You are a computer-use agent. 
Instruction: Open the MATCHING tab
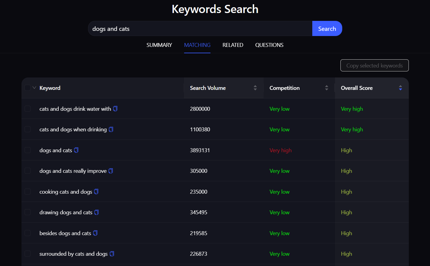197,45
